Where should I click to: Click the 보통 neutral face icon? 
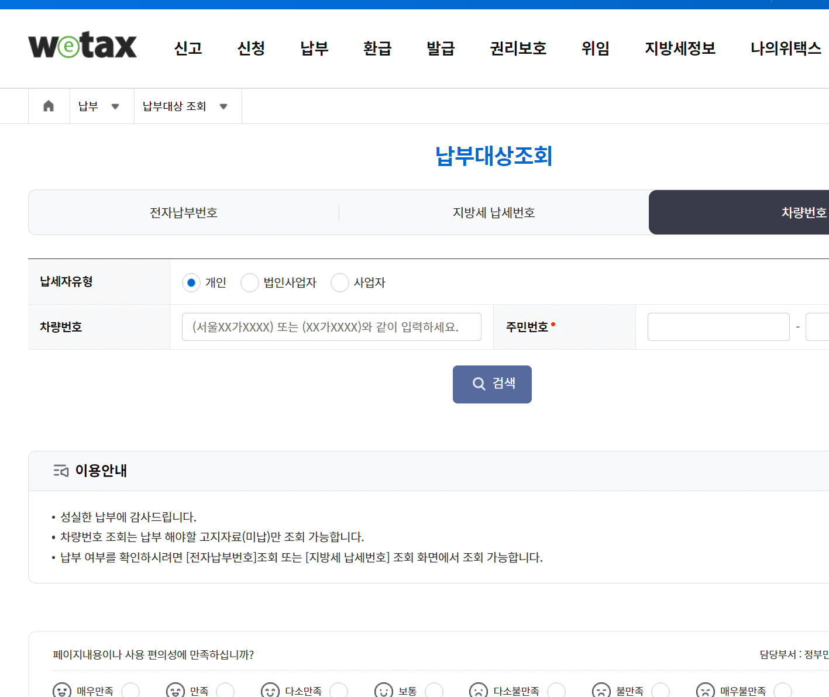pyautogui.click(x=384, y=690)
